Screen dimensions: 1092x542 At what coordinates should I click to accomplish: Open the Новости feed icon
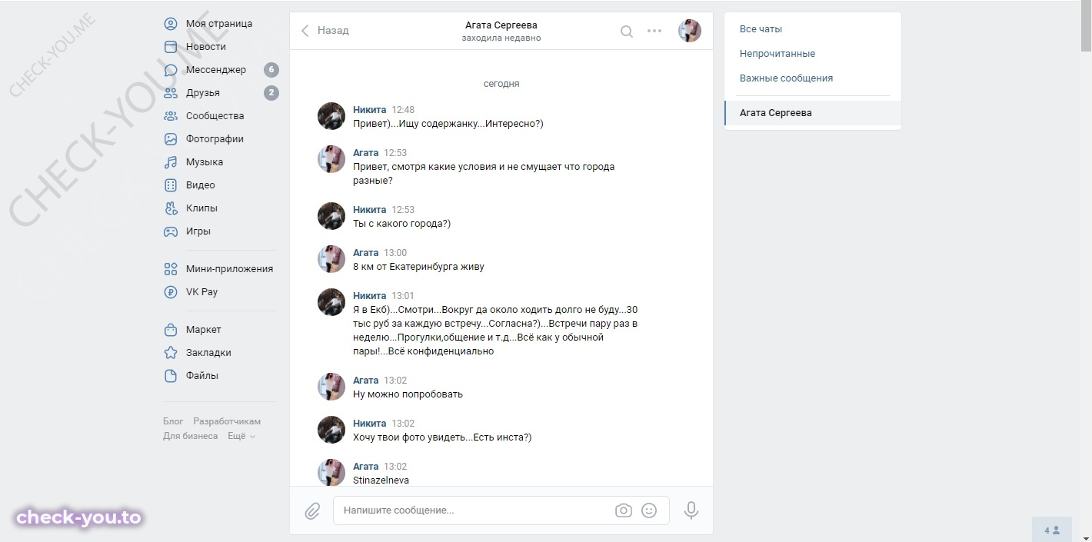(x=171, y=47)
